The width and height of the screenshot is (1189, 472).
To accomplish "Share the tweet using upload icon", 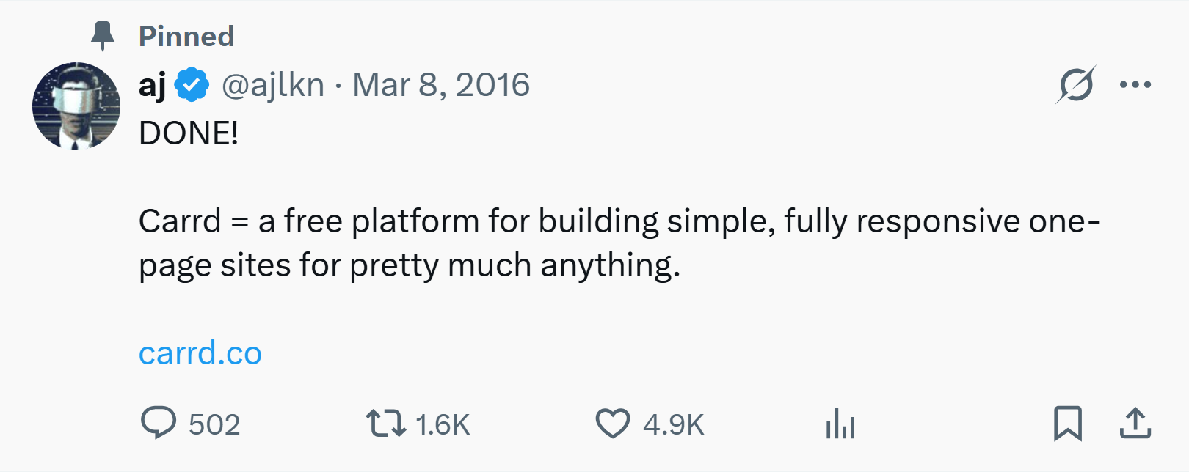I will (x=1134, y=423).
